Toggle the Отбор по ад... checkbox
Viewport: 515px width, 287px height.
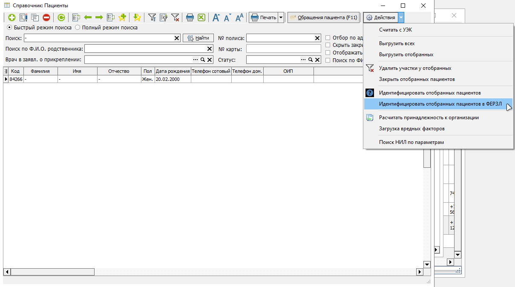coord(328,38)
